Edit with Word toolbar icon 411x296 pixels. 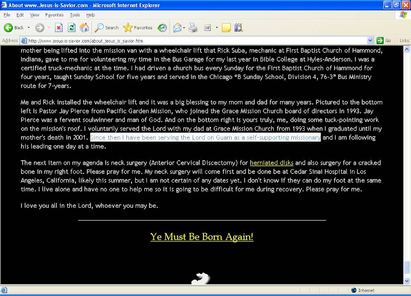tap(208, 28)
